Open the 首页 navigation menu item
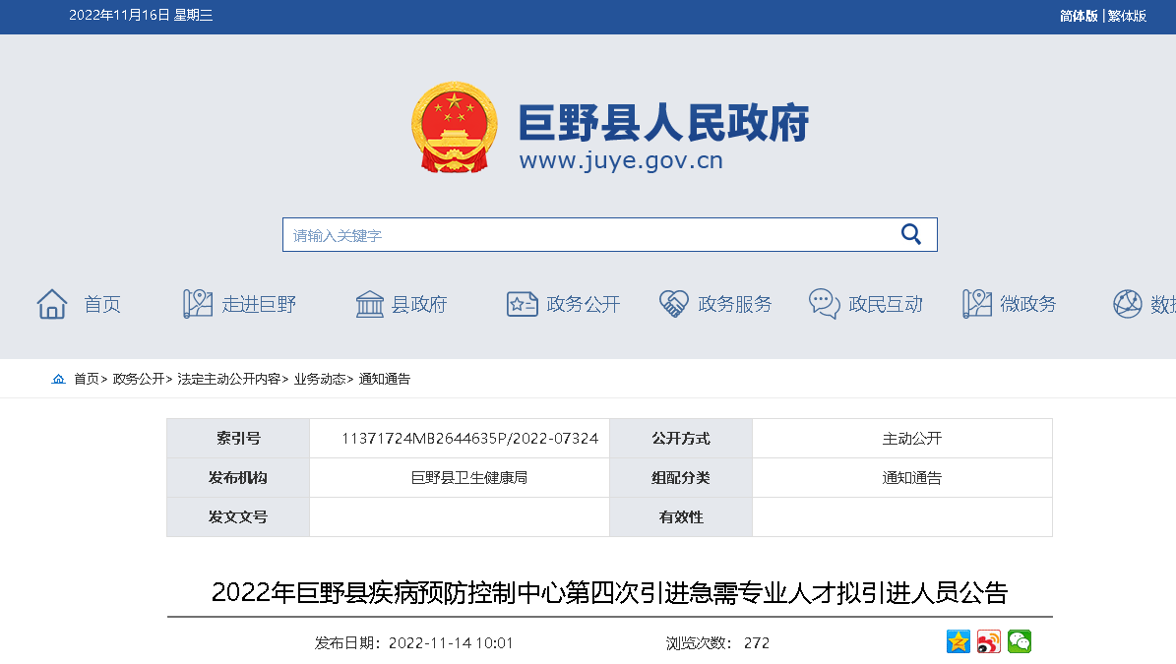Viewport: 1176px width, 664px height. click(x=102, y=304)
